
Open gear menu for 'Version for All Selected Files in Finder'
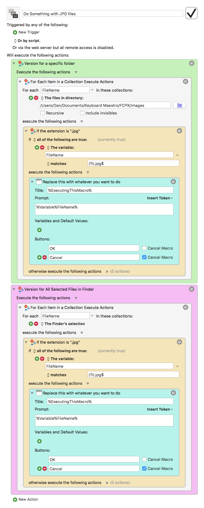192,289
